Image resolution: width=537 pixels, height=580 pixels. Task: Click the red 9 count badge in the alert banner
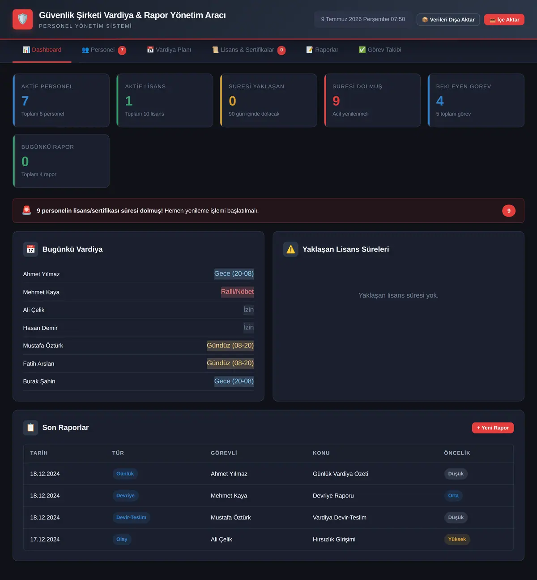(509, 211)
